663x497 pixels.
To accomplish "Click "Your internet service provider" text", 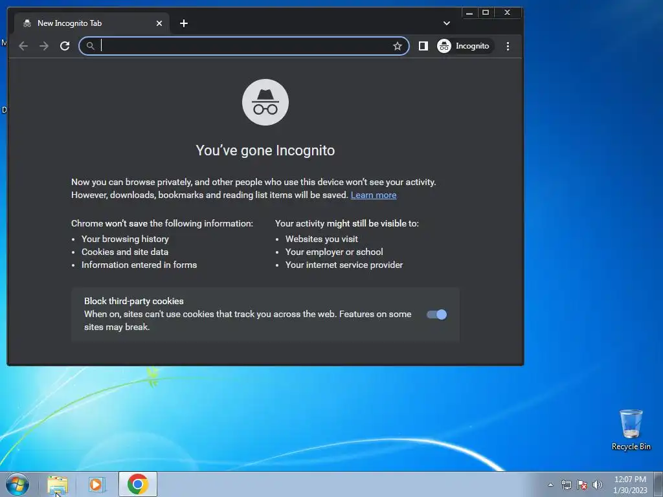I will coord(344,265).
